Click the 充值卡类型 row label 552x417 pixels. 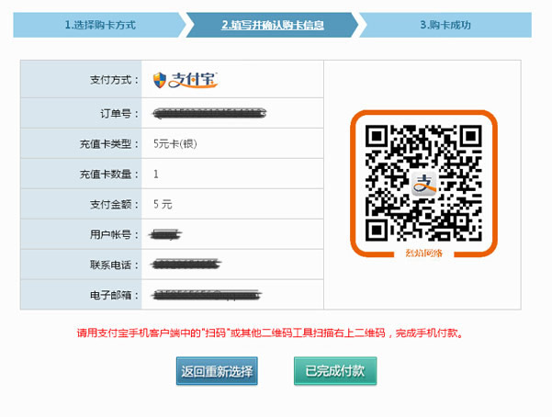(109, 143)
